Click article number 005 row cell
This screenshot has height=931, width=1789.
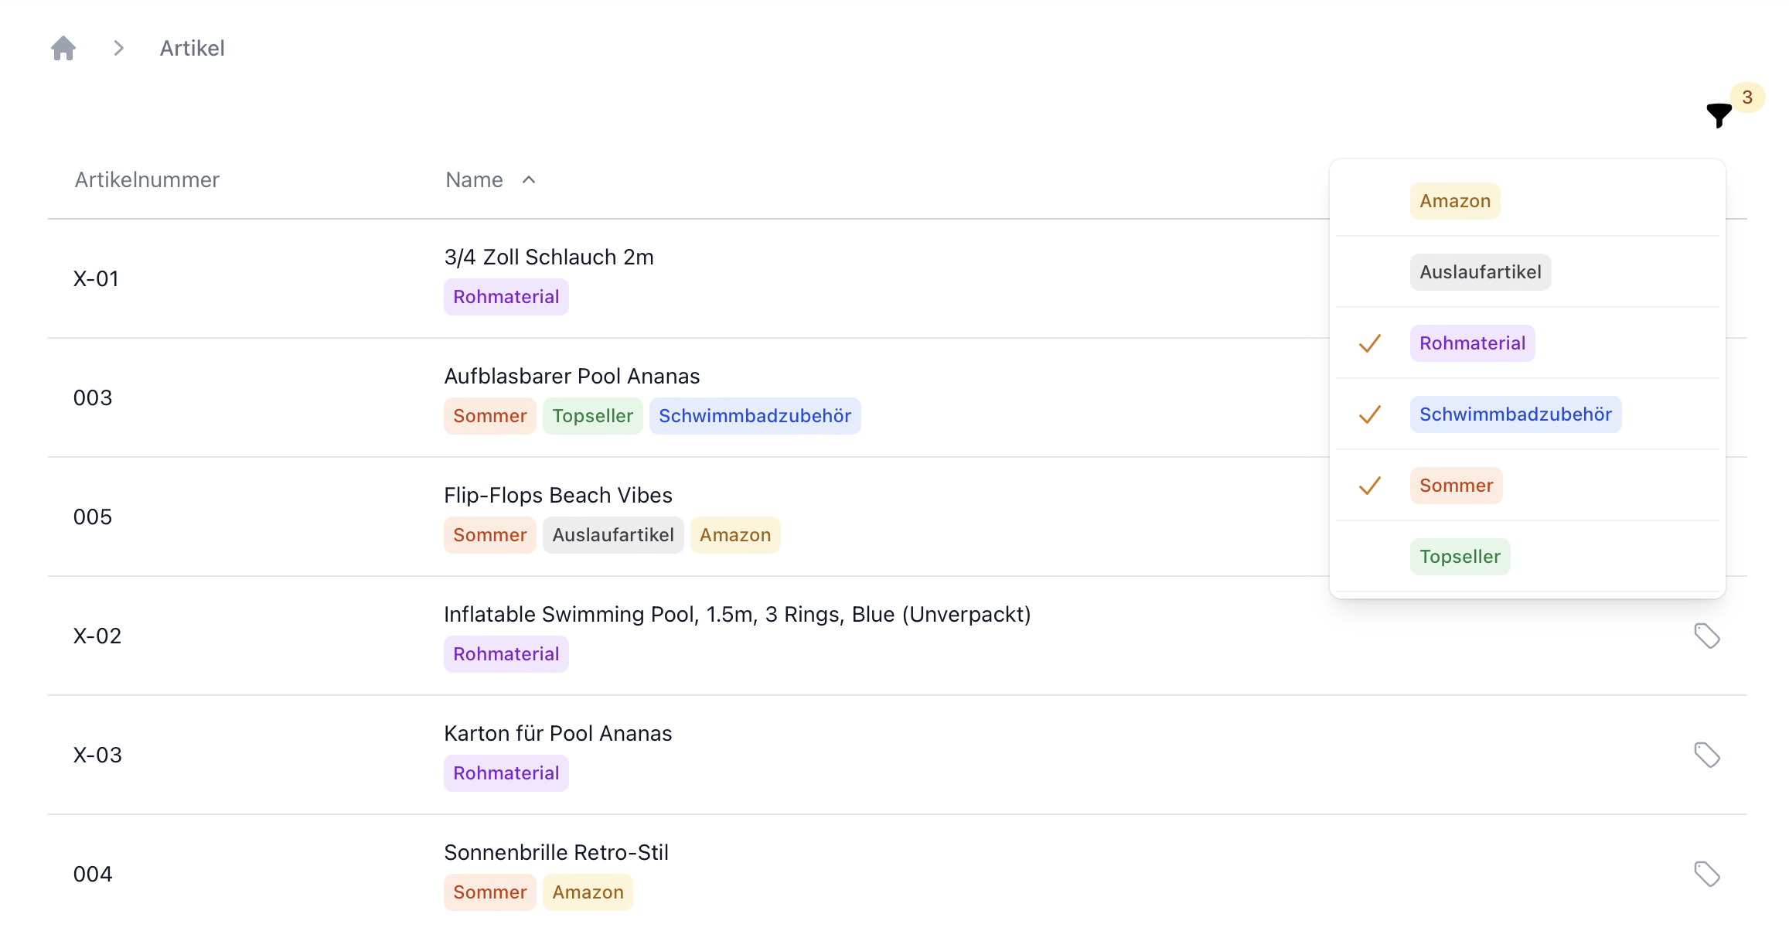(x=93, y=517)
